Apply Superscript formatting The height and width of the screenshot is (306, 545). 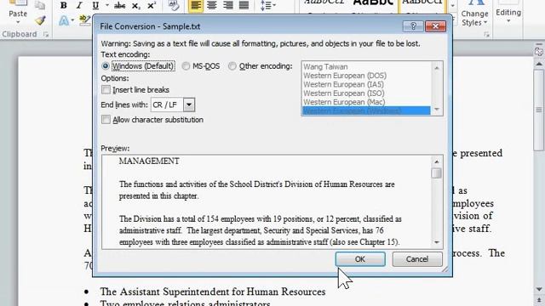[x=152, y=5]
